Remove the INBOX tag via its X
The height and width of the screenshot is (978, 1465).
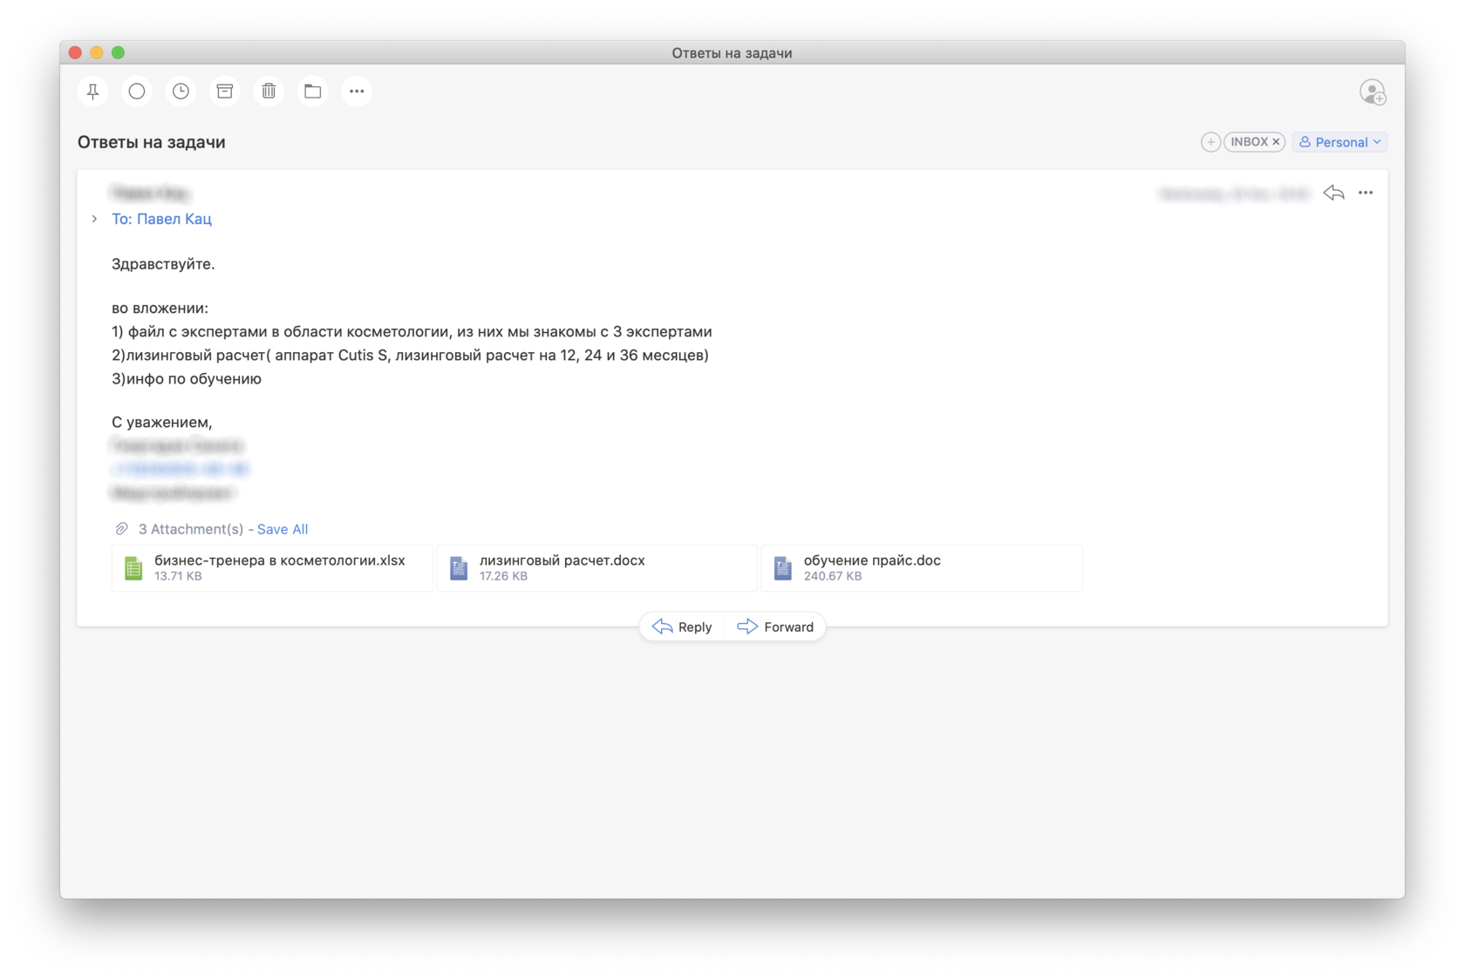pos(1276,142)
